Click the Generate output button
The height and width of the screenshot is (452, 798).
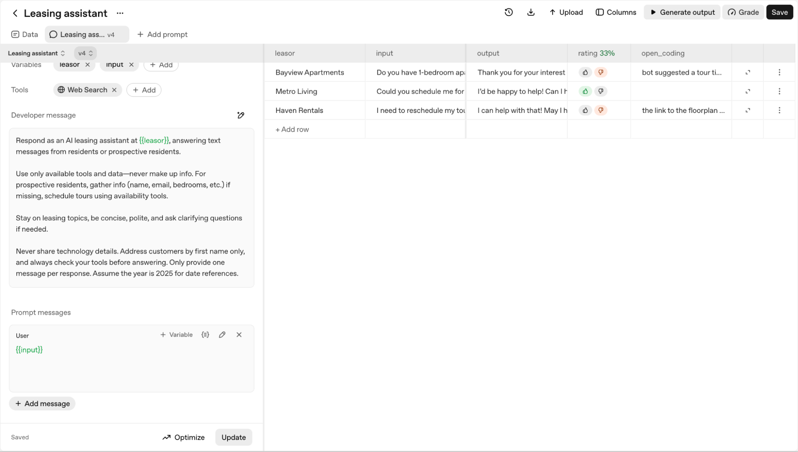pos(682,12)
